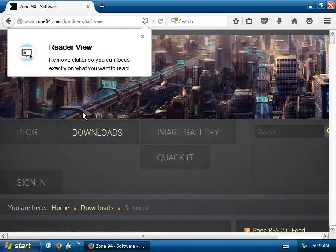
Task: Open the Windows start menu
Action: 19,246
